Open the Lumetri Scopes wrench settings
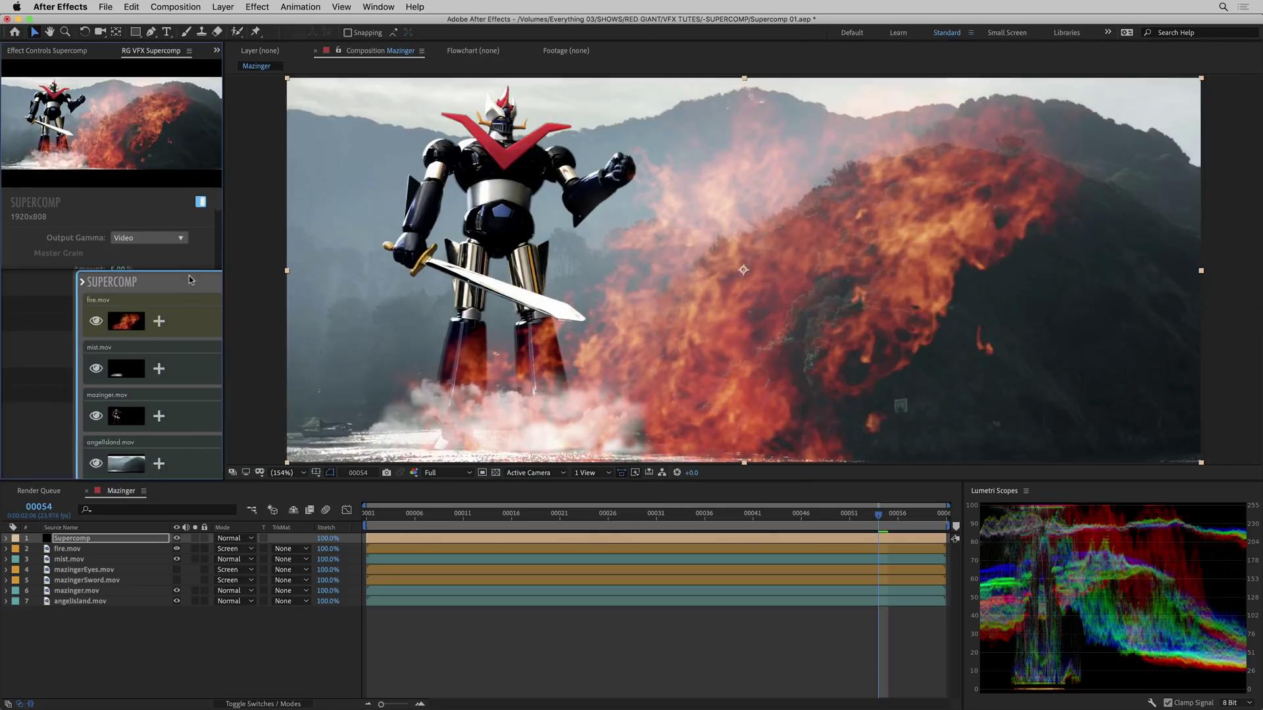This screenshot has height=710, width=1263. point(1152,703)
